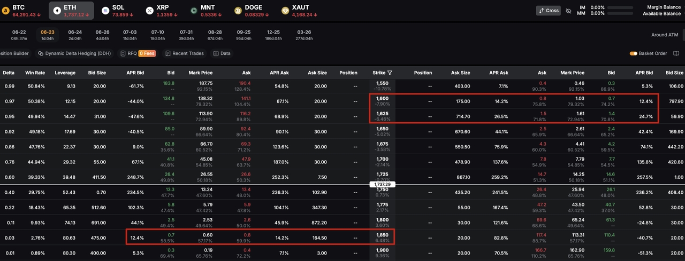The width and height of the screenshot is (685, 261).
Task: Toggle balance visibility eye icon
Action: 569,10
